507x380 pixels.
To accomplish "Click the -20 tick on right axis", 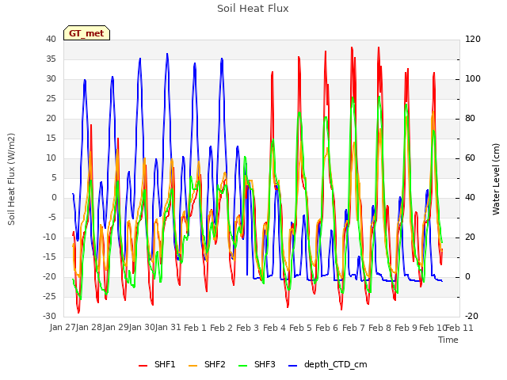I will tap(472, 317).
